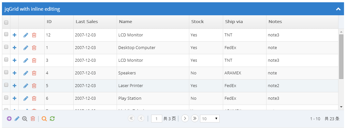345x128 pixels.
Task: Click the trash icon on the Play Station row
Action: [x=34, y=98]
